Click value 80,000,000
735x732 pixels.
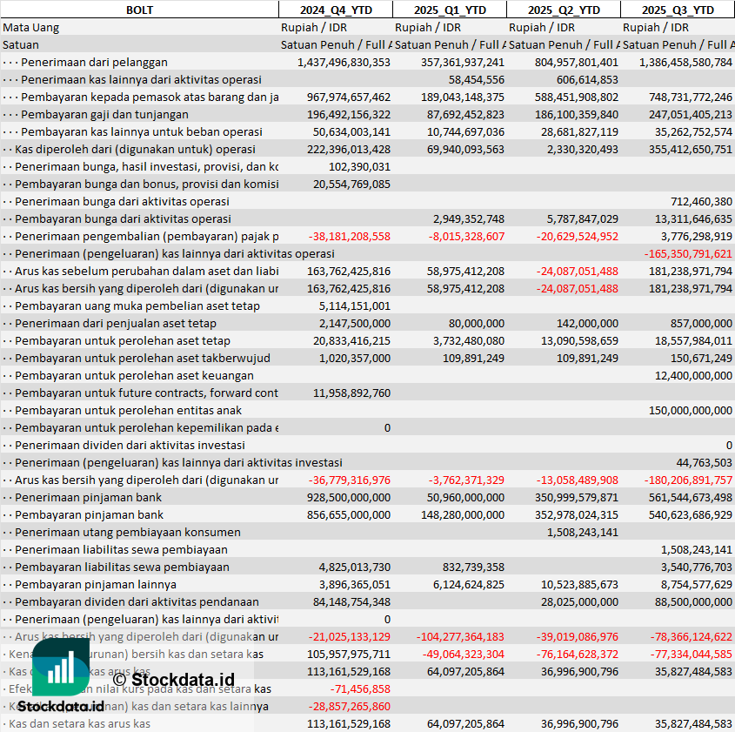pos(477,324)
